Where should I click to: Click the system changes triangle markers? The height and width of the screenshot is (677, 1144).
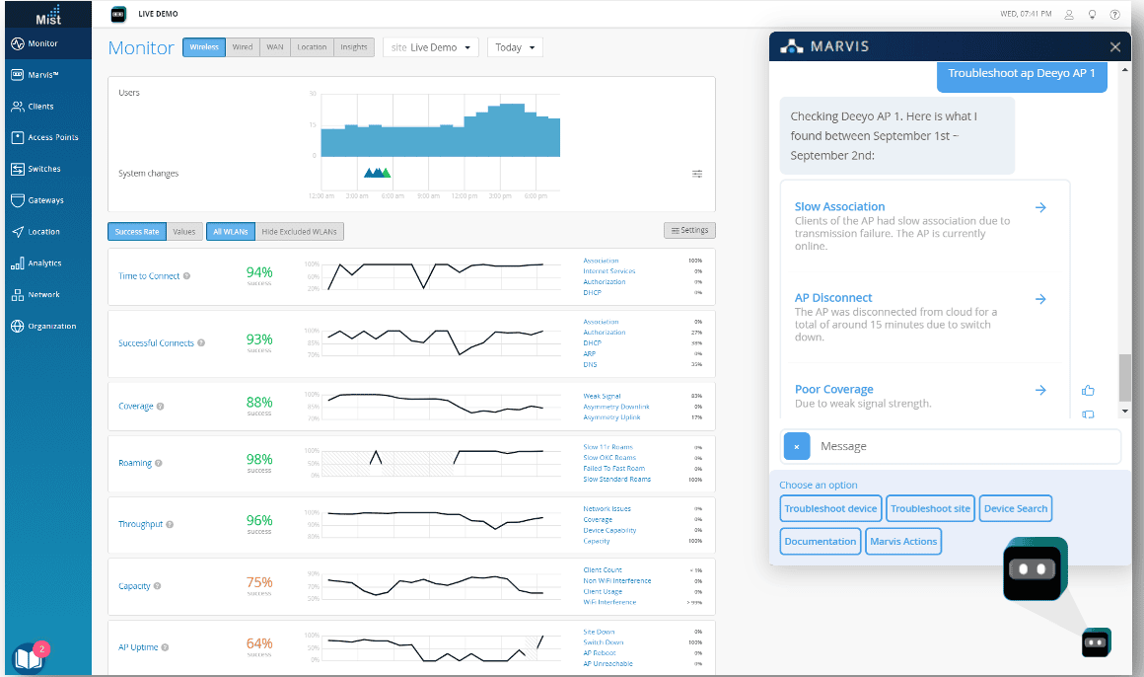[377, 173]
